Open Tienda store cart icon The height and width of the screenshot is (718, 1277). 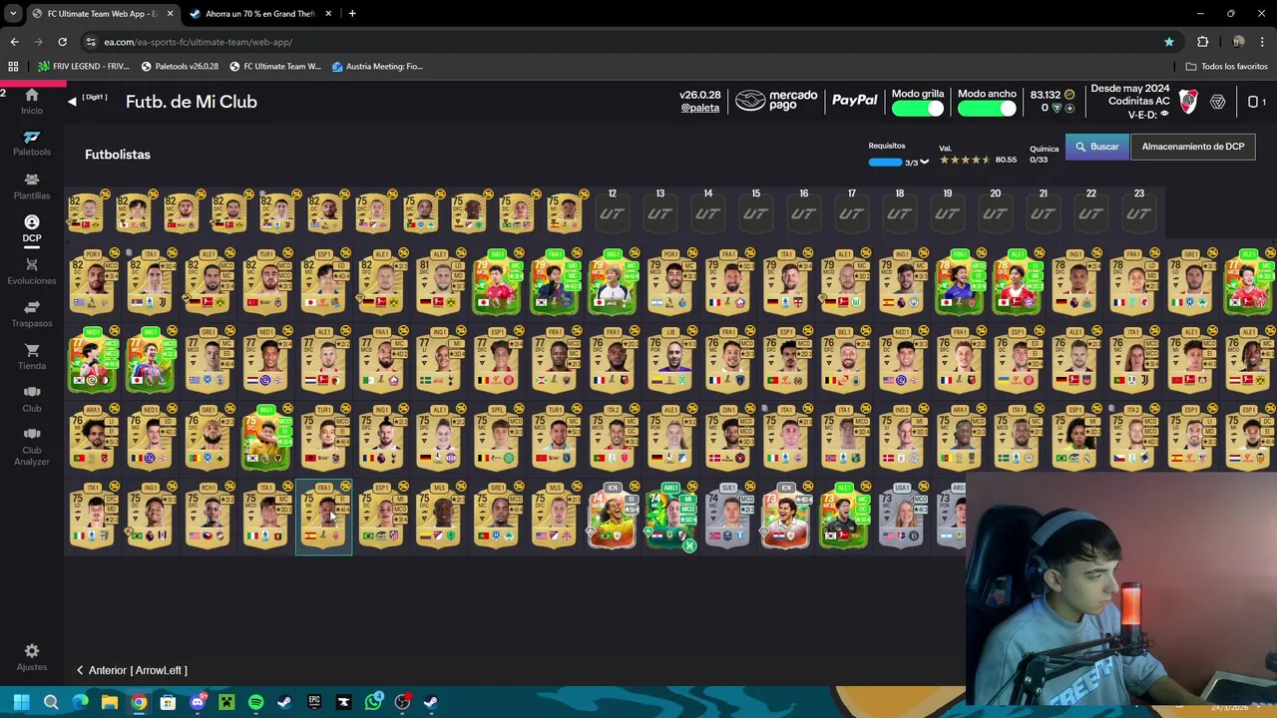tap(32, 356)
